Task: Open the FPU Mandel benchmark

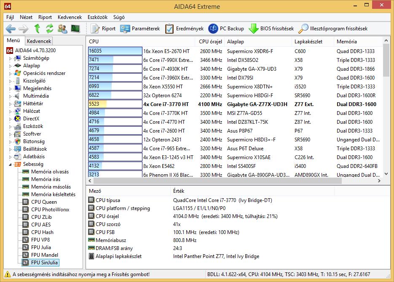Action: pos(45,255)
